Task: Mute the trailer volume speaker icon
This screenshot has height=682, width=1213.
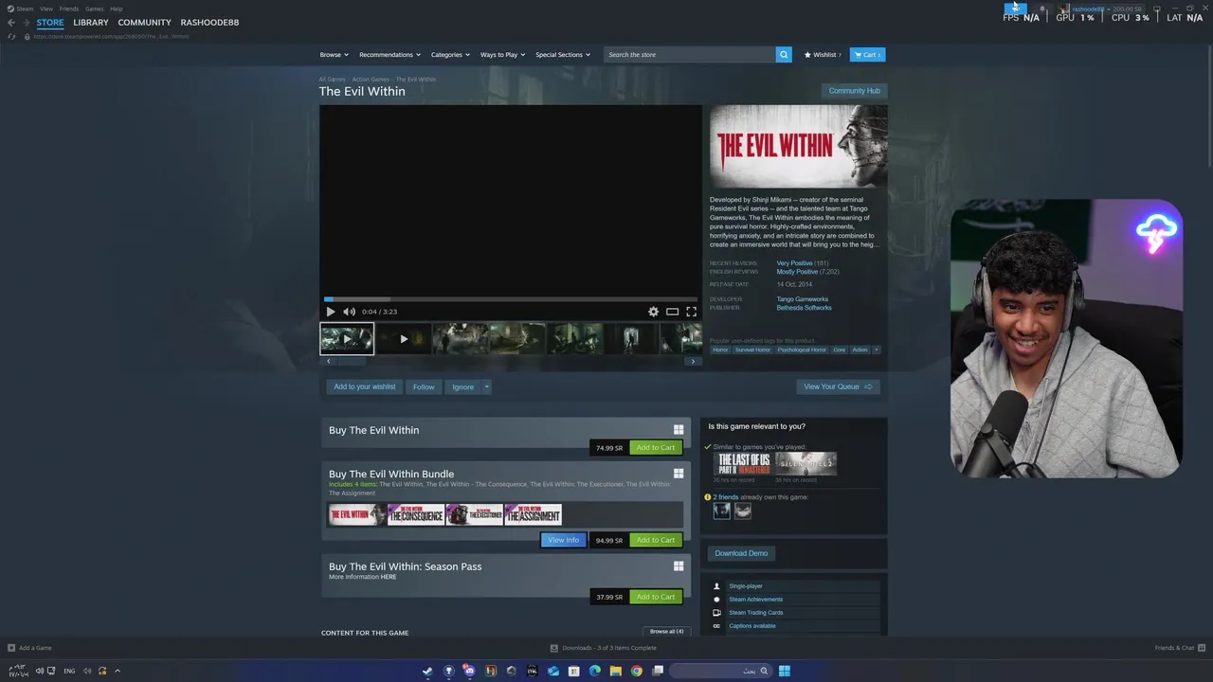Action: 349,312
